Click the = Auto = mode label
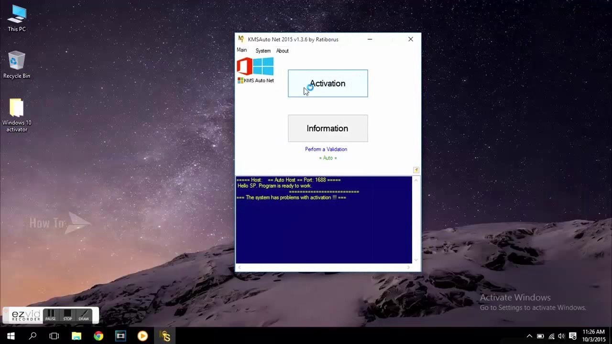This screenshot has width=612, height=344. tap(328, 158)
